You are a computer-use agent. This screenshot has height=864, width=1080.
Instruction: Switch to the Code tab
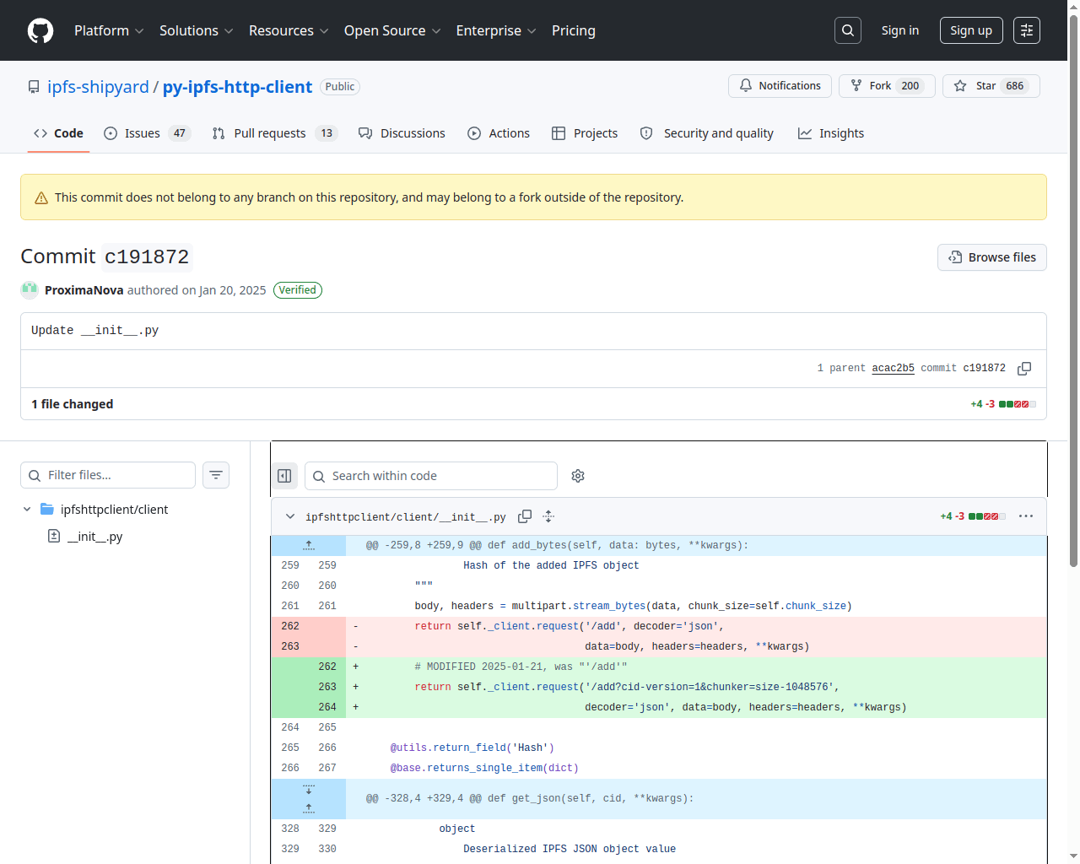[58, 133]
